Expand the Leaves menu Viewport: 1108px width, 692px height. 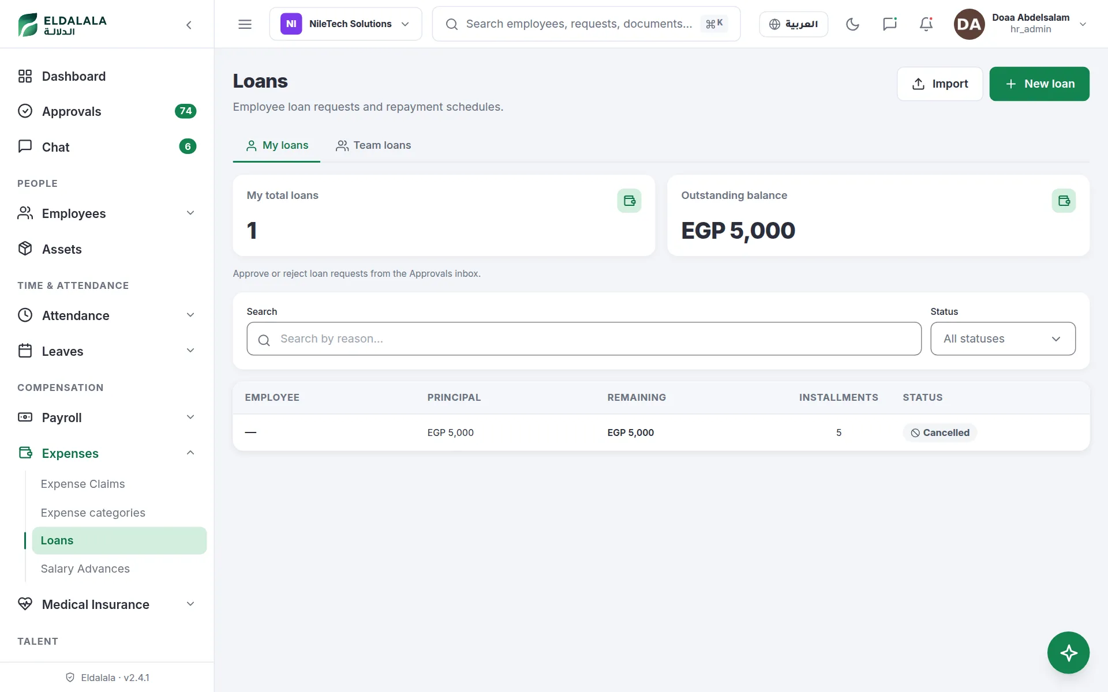click(107, 351)
